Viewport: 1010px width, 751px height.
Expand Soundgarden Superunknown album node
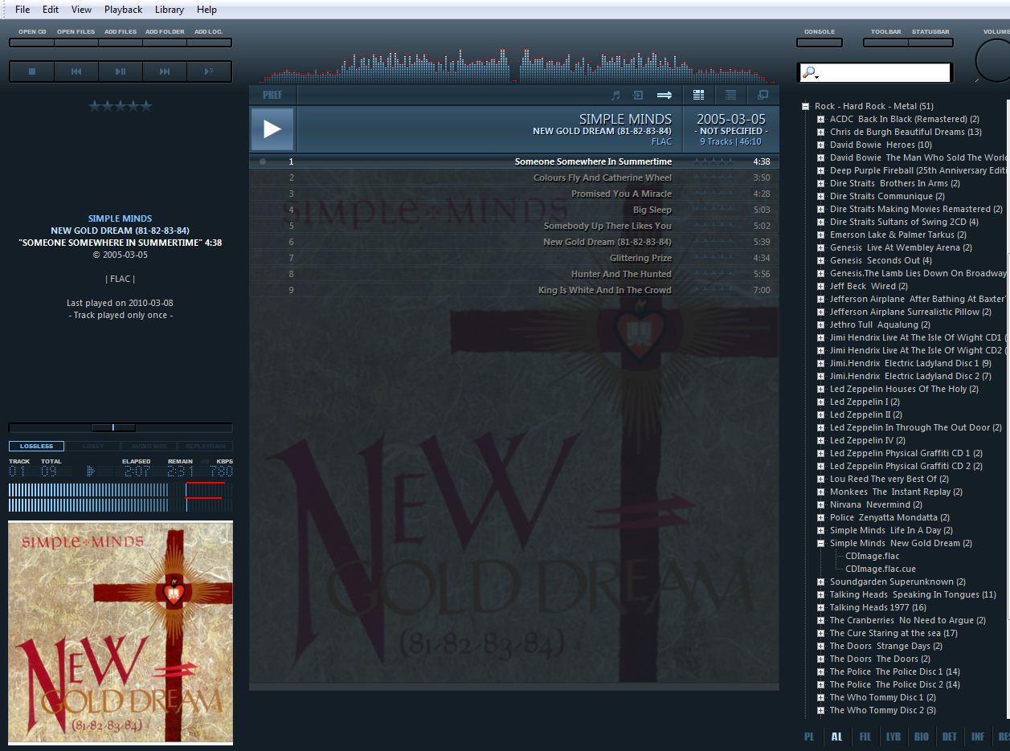pyautogui.click(x=820, y=582)
